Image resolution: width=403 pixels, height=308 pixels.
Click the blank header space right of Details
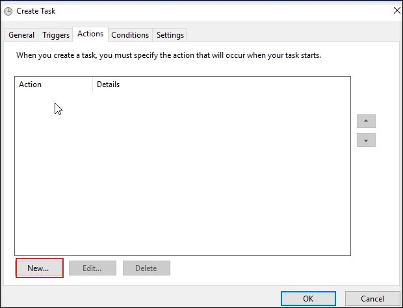pyautogui.click(x=260, y=84)
